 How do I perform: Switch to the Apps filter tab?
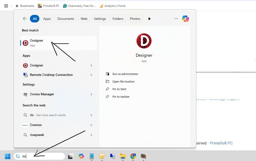tap(47, 19)
